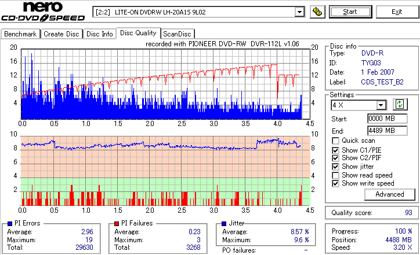This screenshot has height=255, width=420.
Task: Click the blue PI Errors legend square
Action: [10, 224]
